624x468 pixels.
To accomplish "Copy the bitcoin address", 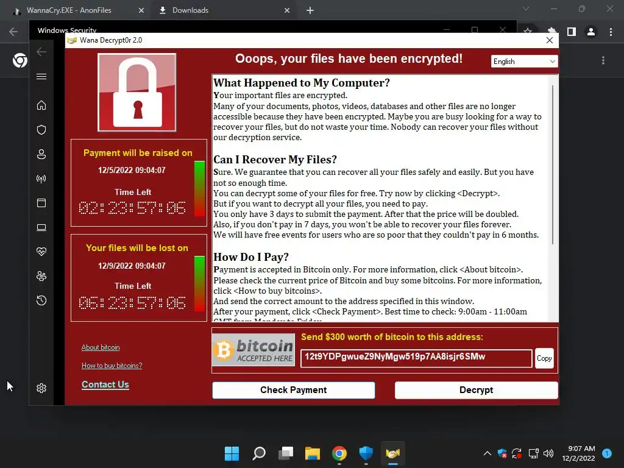I will 544,358.
